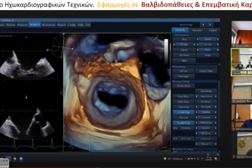The height and width of the screenshot is (168, 252).
Task: Go to the previous review page arrow
Action: click(x=203, y=25)
